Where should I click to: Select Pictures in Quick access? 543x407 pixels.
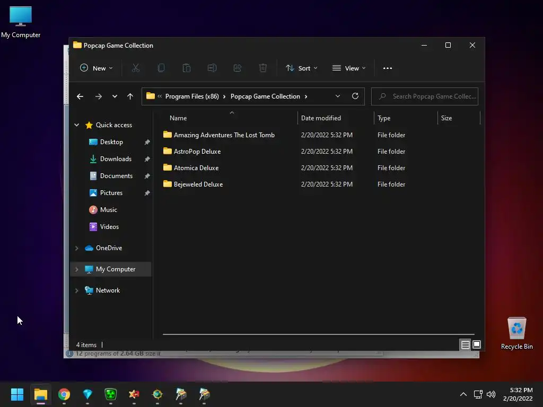click(111, 193)
